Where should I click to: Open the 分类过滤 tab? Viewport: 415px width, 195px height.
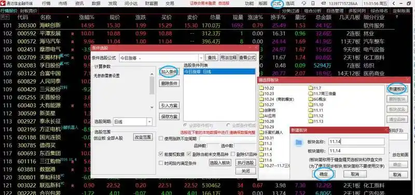tap(290, 11)
